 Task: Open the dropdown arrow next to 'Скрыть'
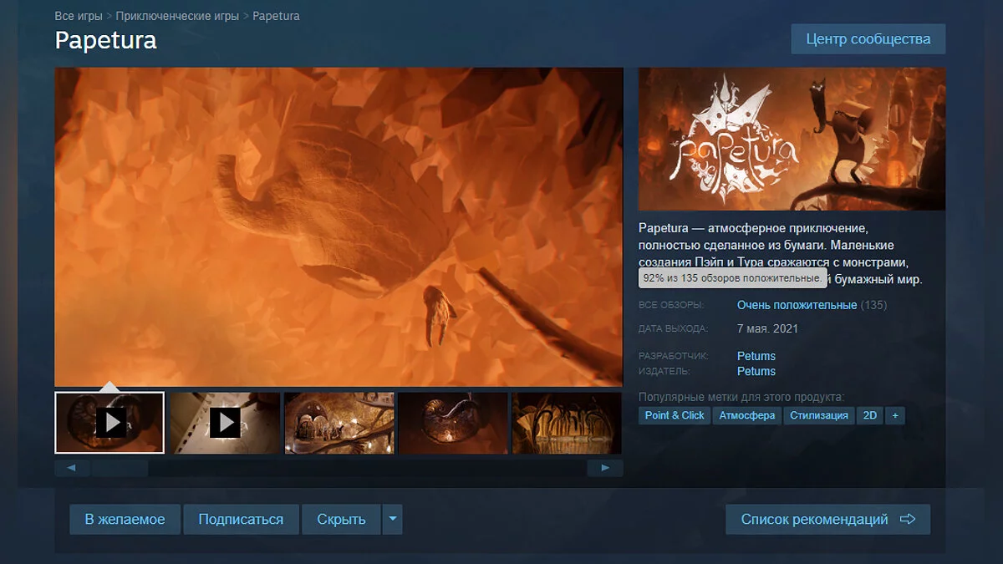click(x=393, y=519)
